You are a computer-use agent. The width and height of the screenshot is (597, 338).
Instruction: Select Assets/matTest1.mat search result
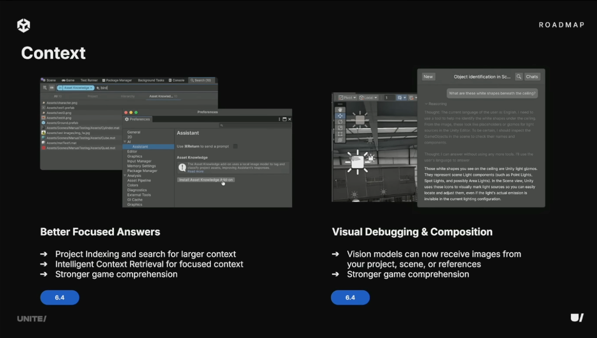61,143
